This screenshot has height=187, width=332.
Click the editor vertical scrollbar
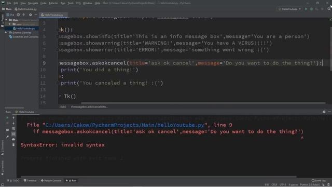coord(331,49)
